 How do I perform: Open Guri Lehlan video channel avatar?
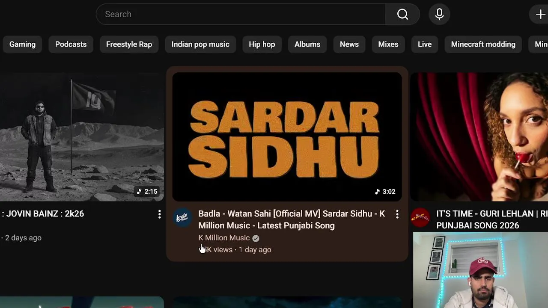[420, 218]
